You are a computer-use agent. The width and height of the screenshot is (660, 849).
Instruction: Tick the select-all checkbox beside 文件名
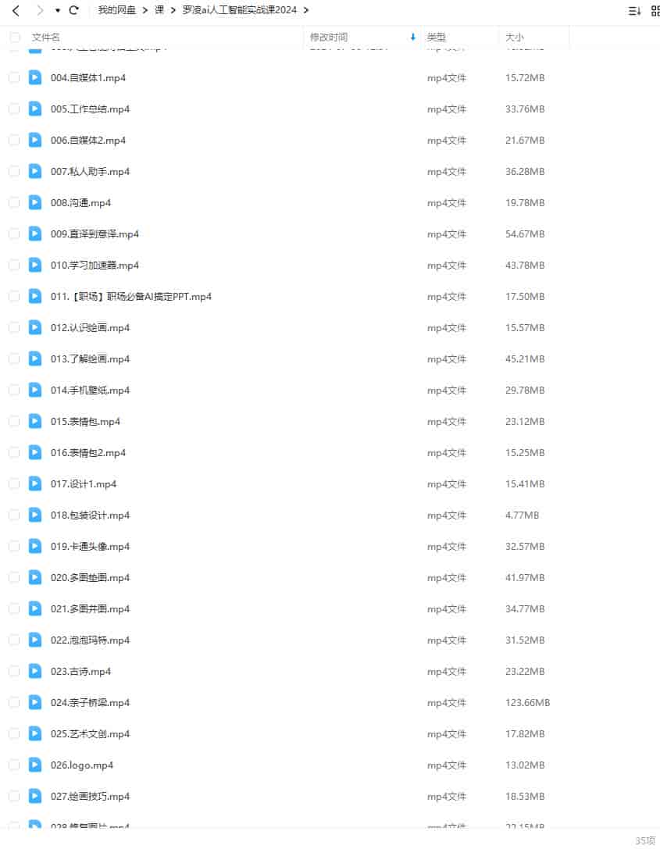[15, 37]
